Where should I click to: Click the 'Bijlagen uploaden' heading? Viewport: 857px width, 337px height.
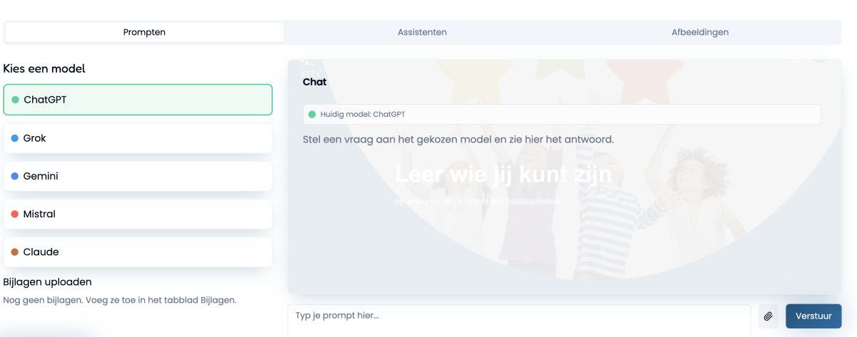[x=48, y=282]
